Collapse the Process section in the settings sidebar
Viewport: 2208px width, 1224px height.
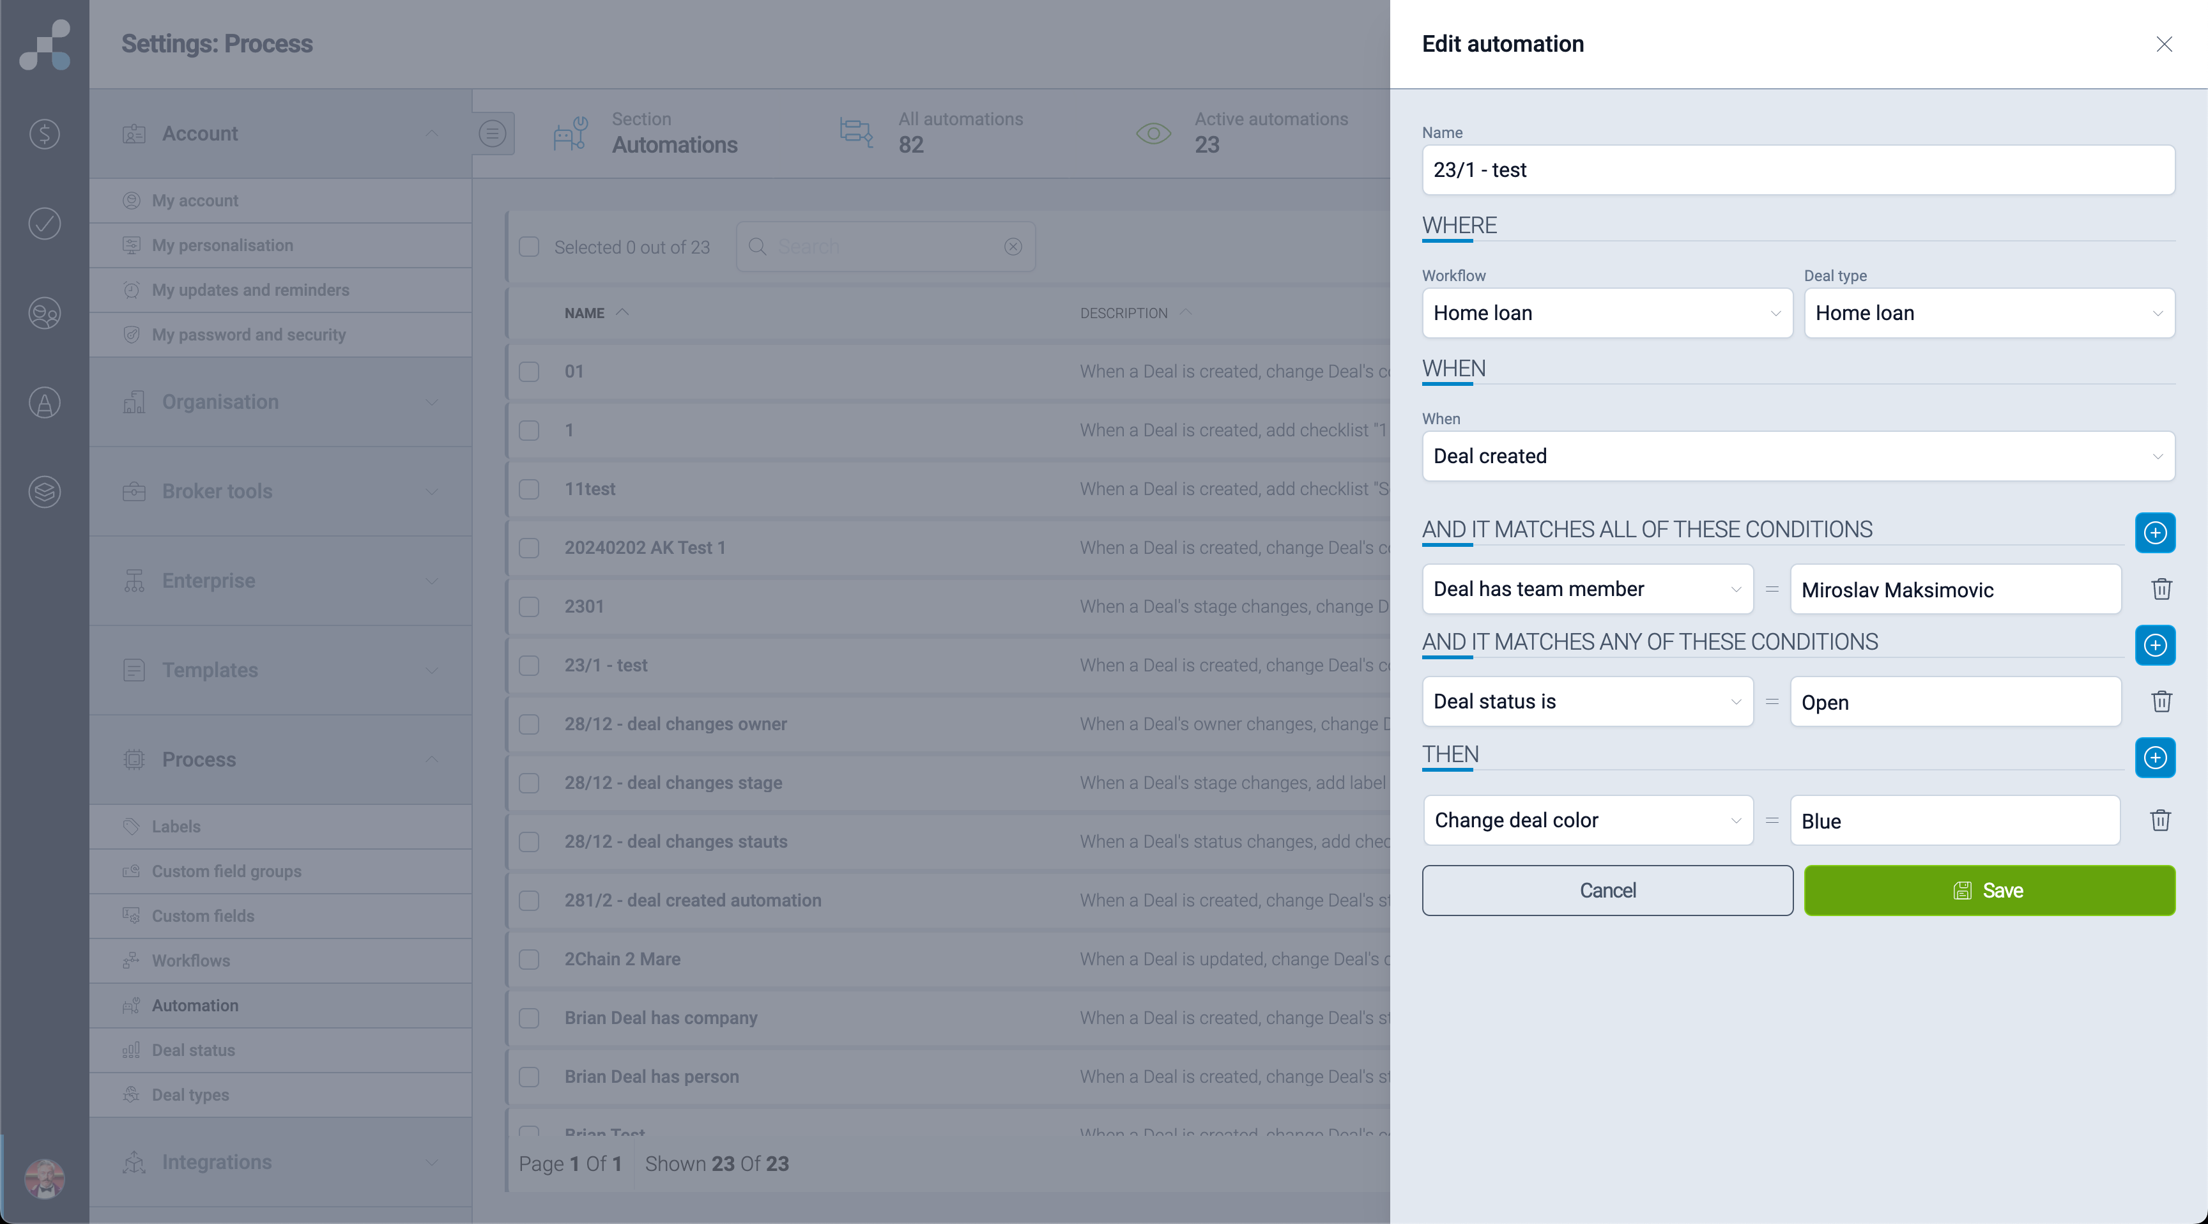tap(432, 760)
